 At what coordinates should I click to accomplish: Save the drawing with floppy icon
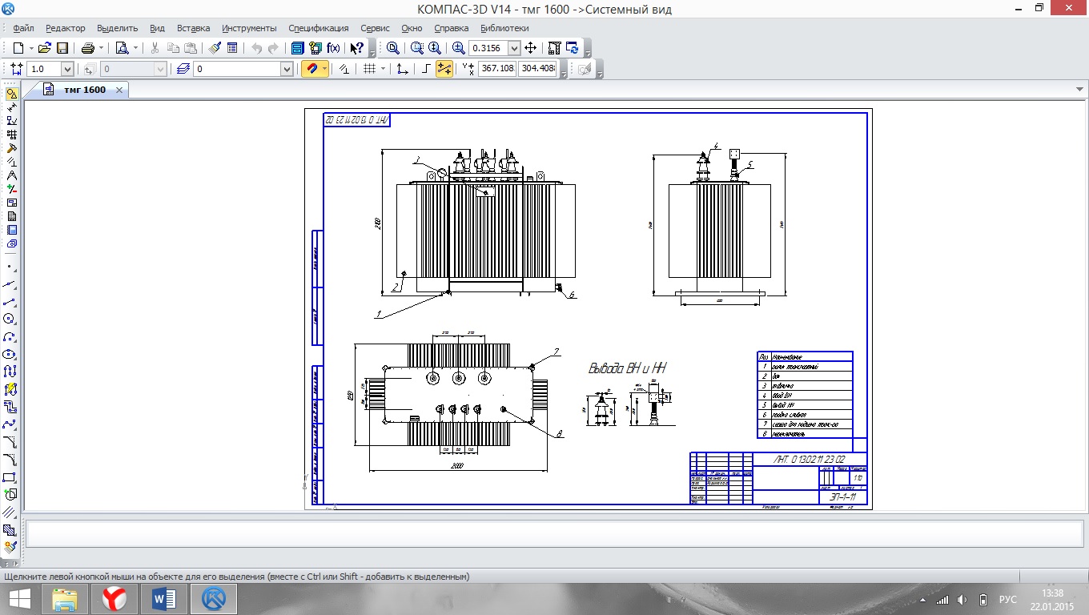point(62,48)
